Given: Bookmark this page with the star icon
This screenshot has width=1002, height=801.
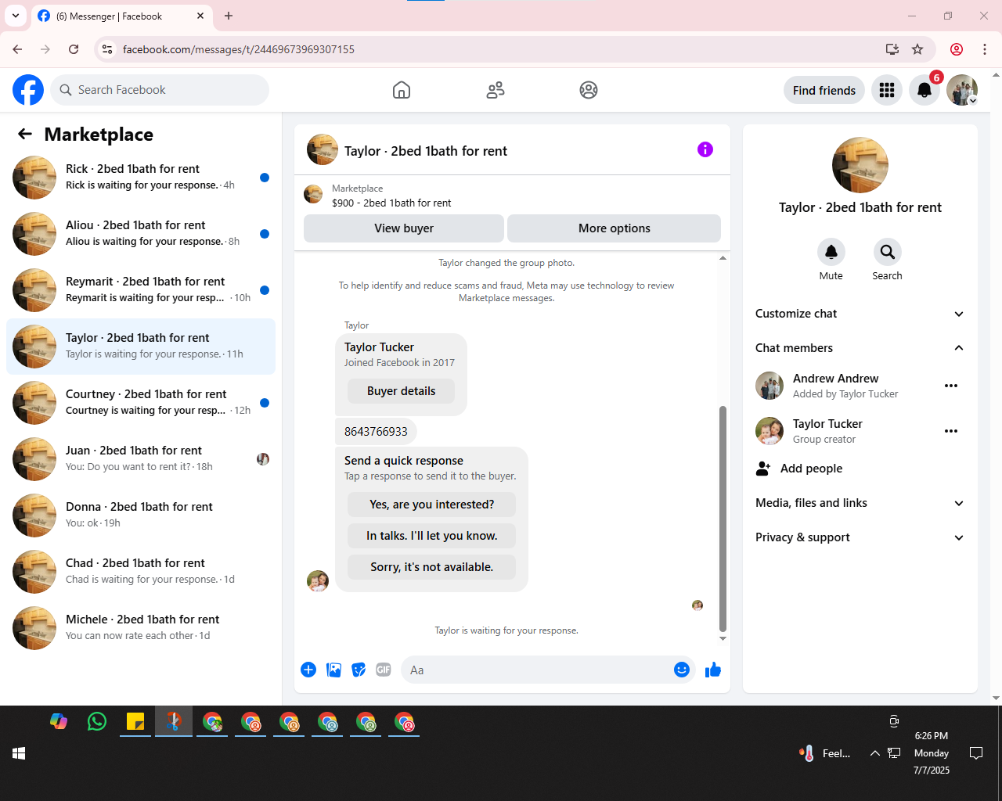Looking at the screenshot, I should tap(917, 49).
